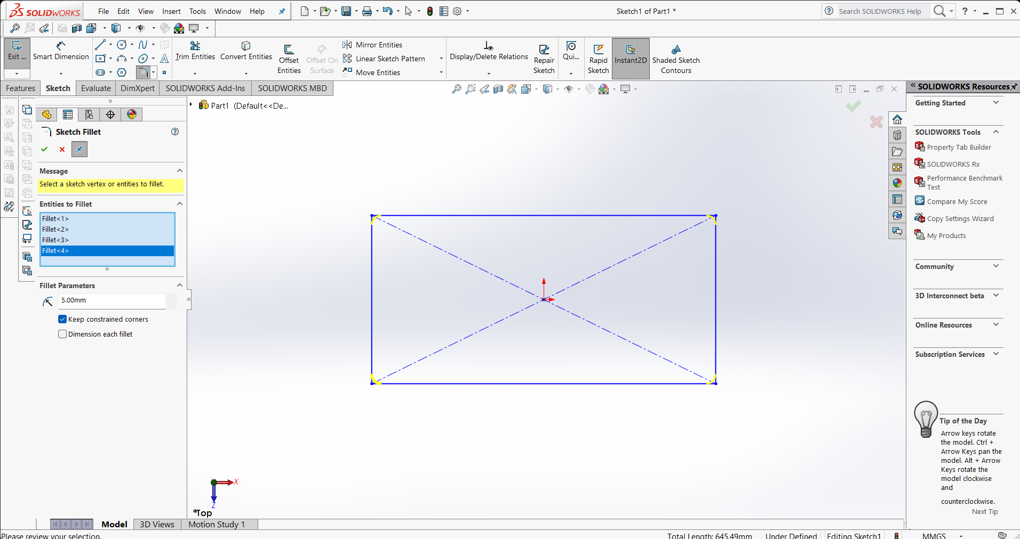1020x539 pixels.
Task: Open File Explorer folder icon in task pane
Action: click(x=897, y=152)
